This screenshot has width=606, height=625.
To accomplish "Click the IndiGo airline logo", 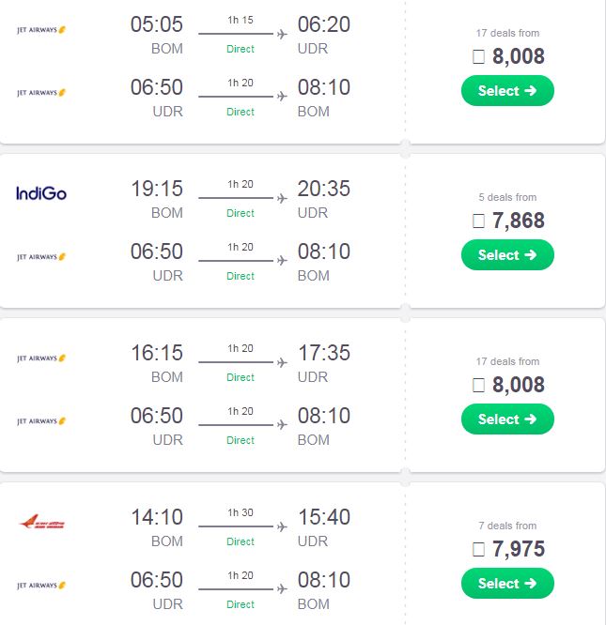I will coord(41,193).
